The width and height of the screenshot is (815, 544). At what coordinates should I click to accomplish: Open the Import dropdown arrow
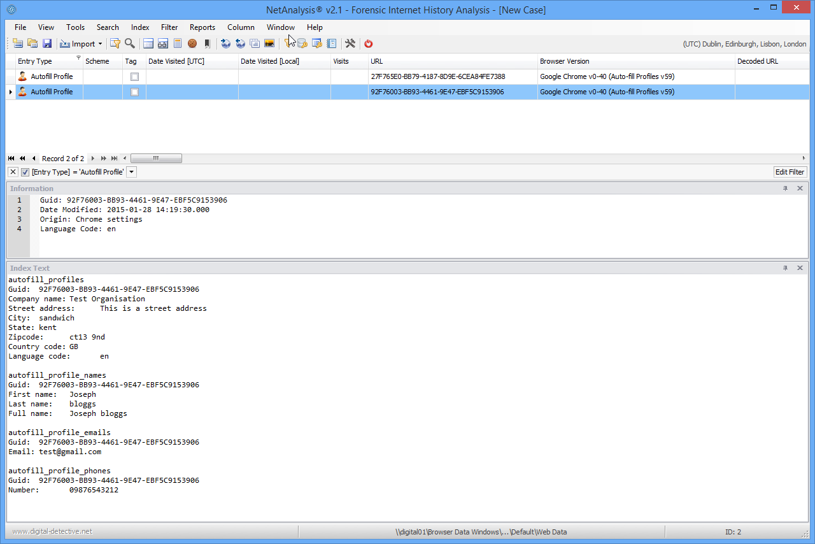click(x=100, y=44)
